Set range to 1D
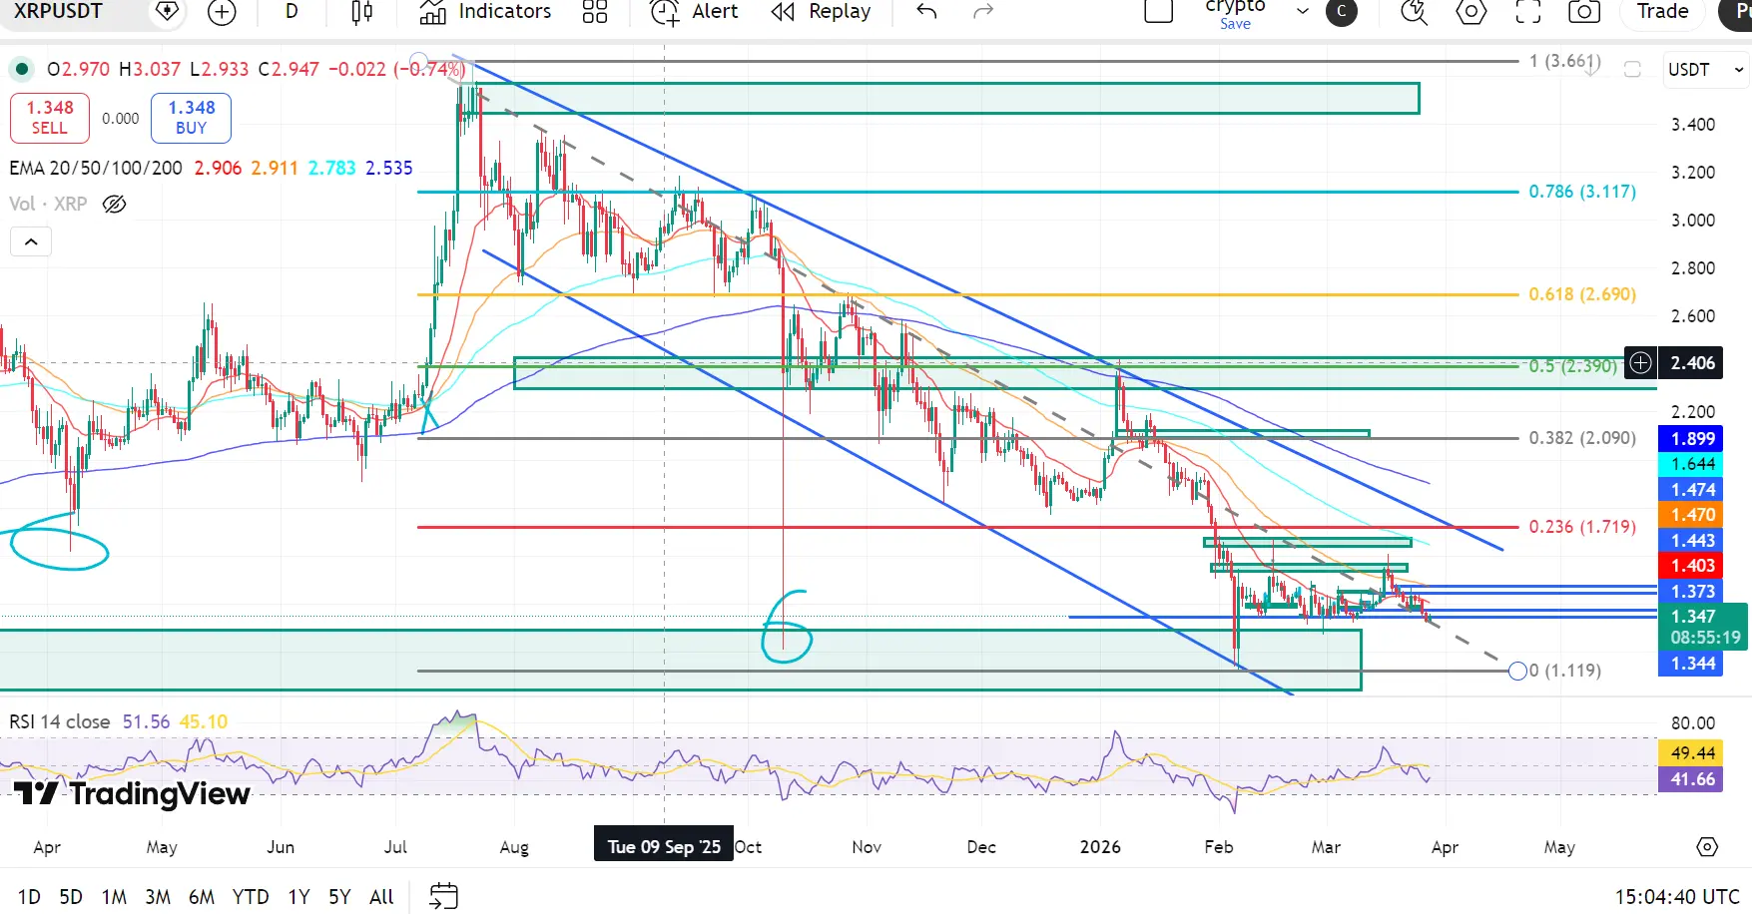The width and height of the screenshot is (1752, 922). 29,897
